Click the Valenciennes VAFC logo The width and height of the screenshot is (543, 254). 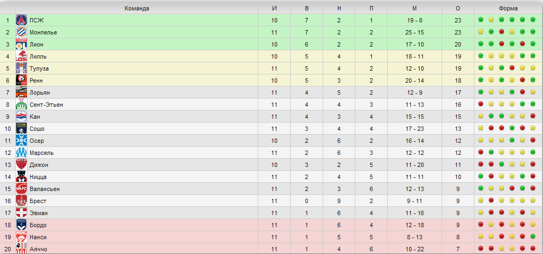(x=21, y=189)
